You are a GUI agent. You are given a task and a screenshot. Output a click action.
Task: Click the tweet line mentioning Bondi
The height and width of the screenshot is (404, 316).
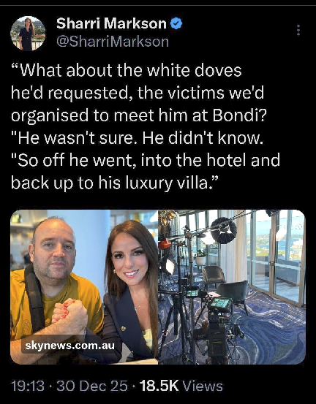click(x=138, y=115)
